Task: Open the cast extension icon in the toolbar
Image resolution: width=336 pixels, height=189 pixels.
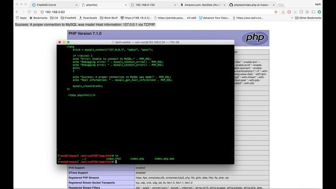Action: pos(313,12)
